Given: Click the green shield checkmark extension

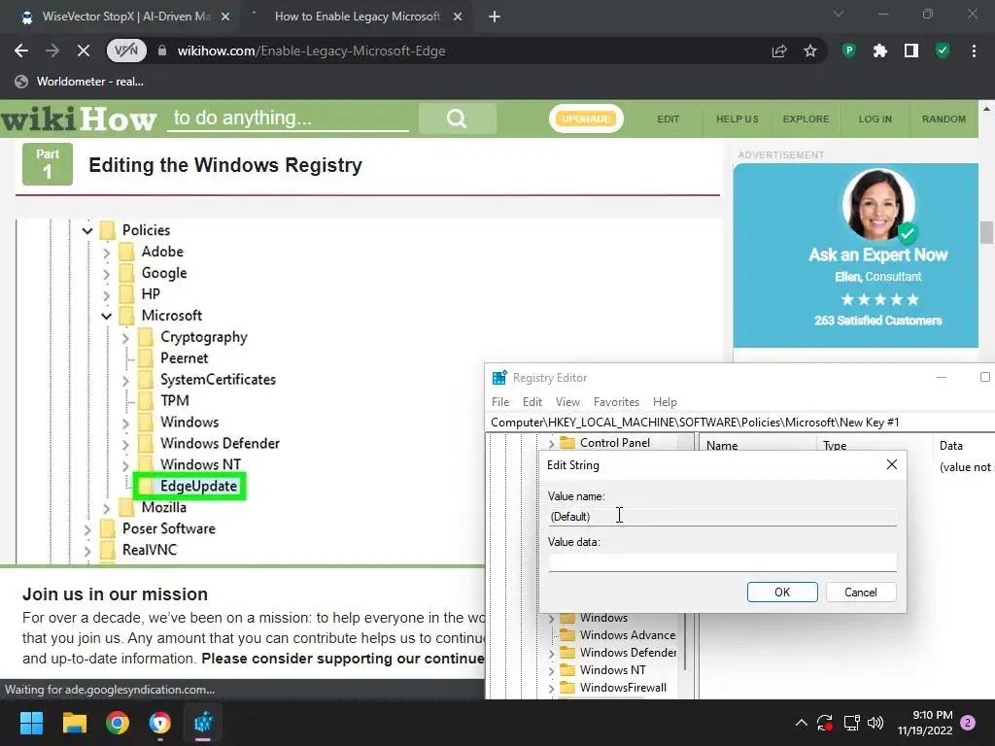Looking at the screenshot, I should (943, 51).
